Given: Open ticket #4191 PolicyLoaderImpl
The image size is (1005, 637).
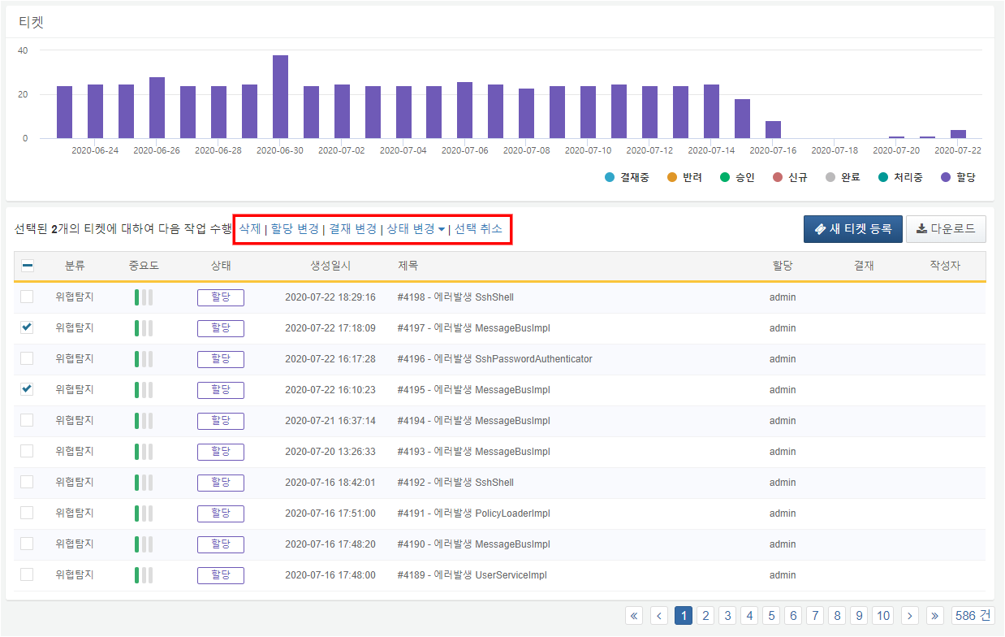Looking at the screenshot, I should [474, 513].
